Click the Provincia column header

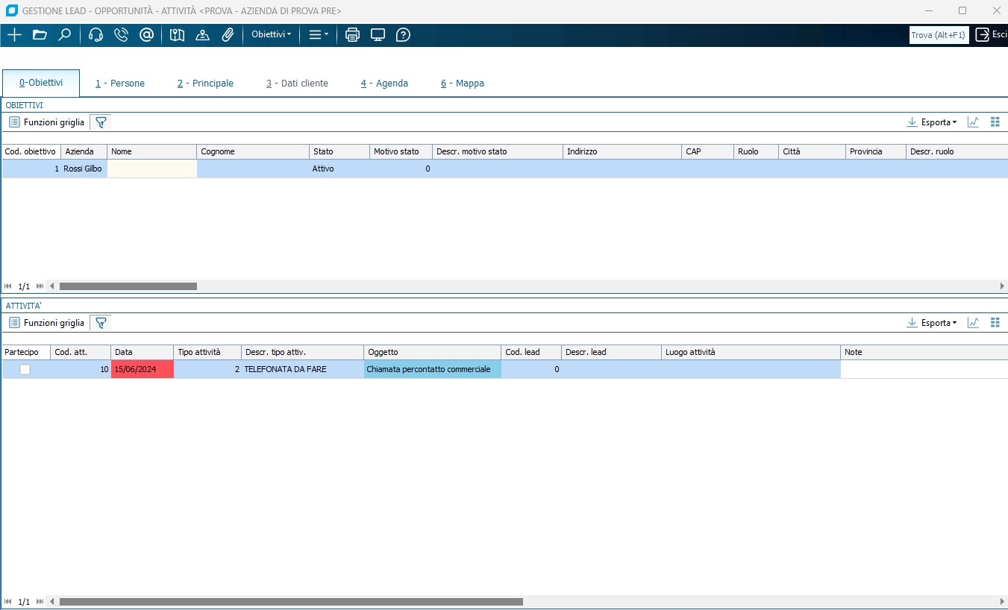pyautogui.click(x=876, y=151)
